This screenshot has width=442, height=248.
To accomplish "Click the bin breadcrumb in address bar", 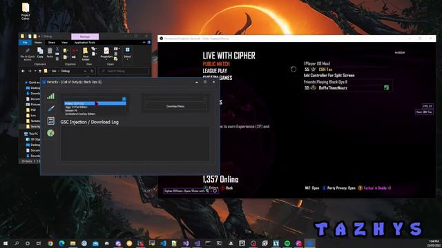I will 54,71.
